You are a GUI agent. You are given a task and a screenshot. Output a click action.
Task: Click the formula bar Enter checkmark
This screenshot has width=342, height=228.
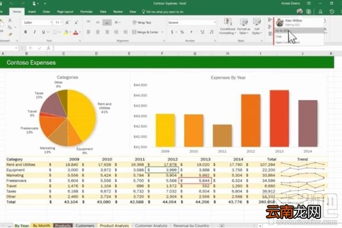coord(39,48)
